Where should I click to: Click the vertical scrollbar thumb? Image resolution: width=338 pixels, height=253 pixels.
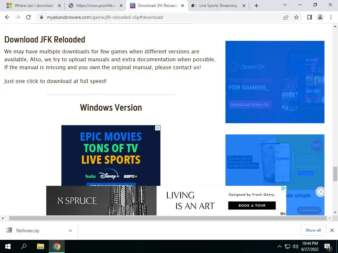(335, 174)
